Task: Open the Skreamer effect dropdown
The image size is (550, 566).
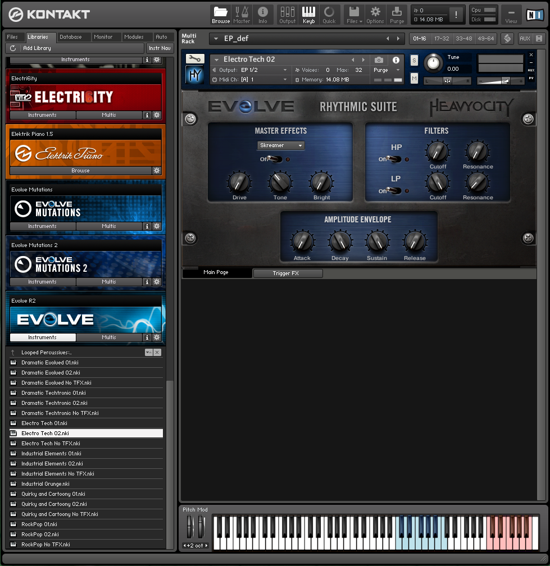Action: click(x=281, y=145)
